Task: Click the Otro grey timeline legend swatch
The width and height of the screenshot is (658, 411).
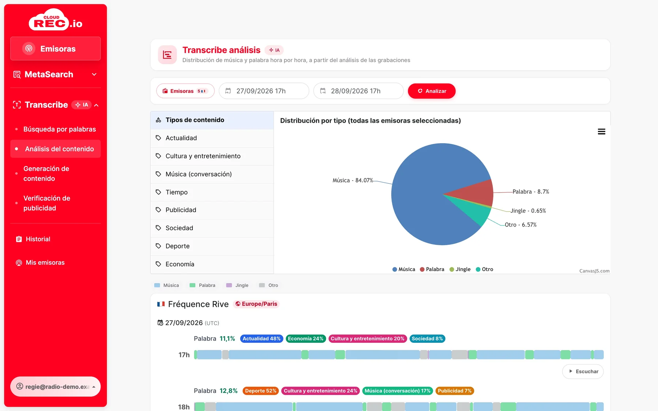Action: pos(262,285)
